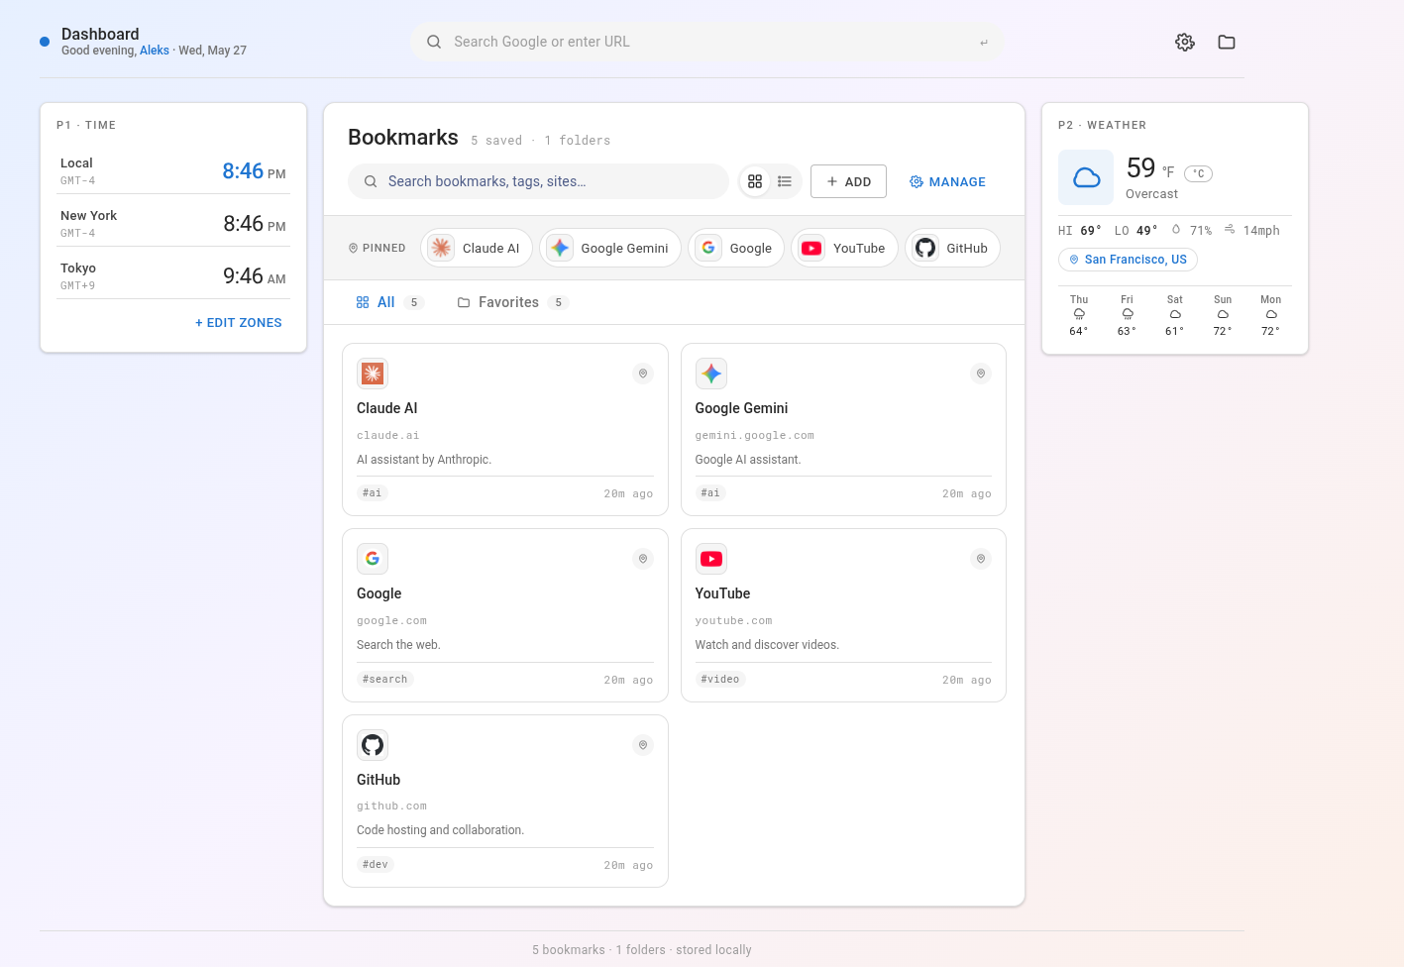Click the humidity droplet icon
Image resolution: width=1404 pixels, height=967 pixels.
tap(1176, 229)
